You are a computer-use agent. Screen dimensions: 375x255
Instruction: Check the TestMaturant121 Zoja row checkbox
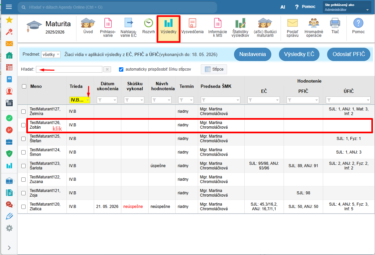(23, 193)
